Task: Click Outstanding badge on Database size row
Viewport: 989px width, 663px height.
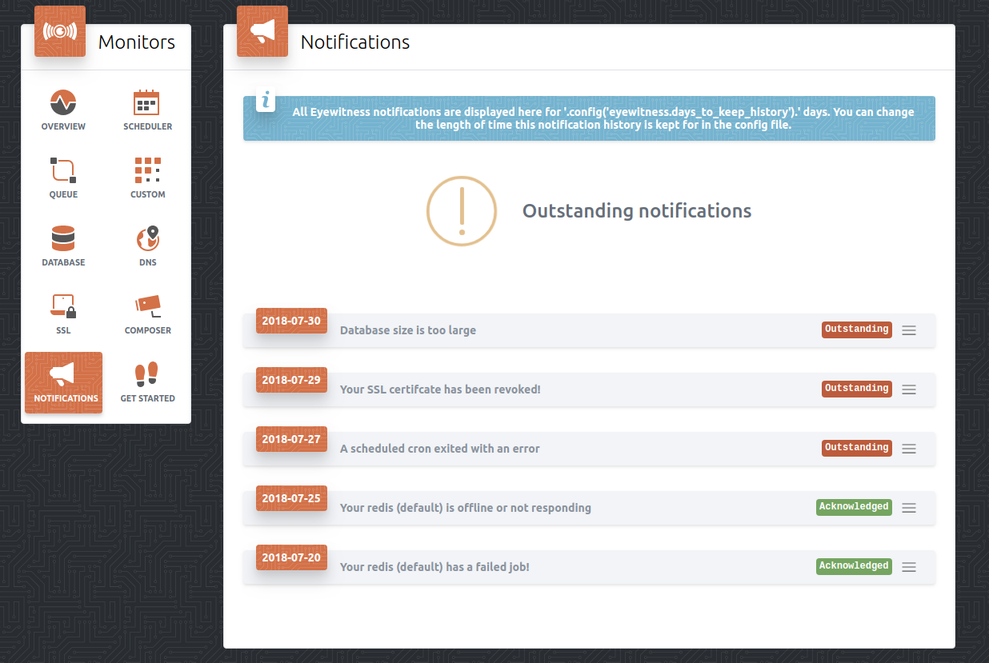Action: pos(857,330)
